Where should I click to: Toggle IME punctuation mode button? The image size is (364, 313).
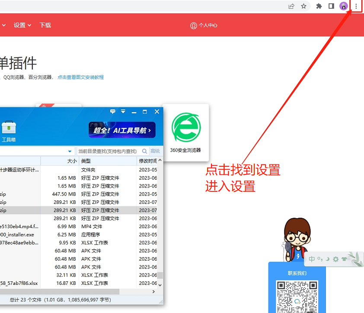click(x=320, y=259)
